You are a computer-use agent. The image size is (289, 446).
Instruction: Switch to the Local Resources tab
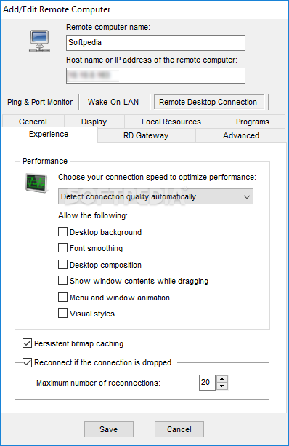click(x=171, y=122)
